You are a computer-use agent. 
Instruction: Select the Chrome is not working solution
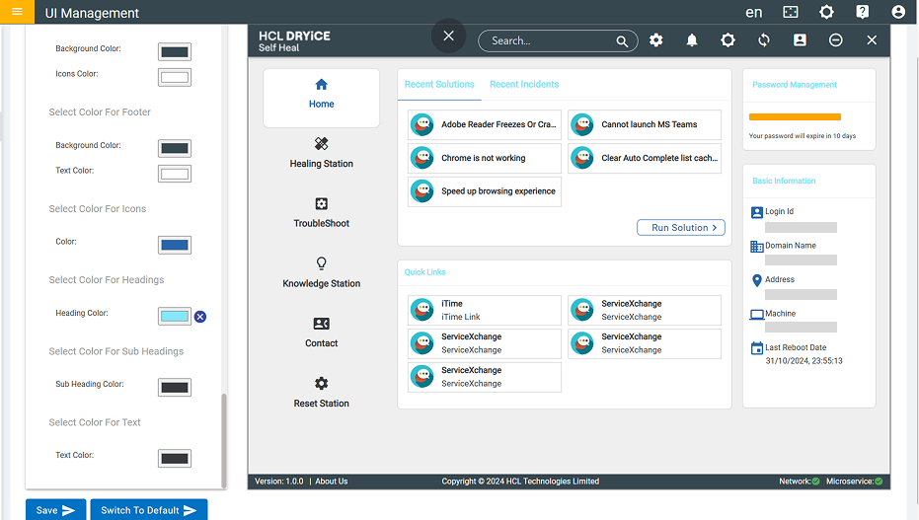click(x=485, y=158)
